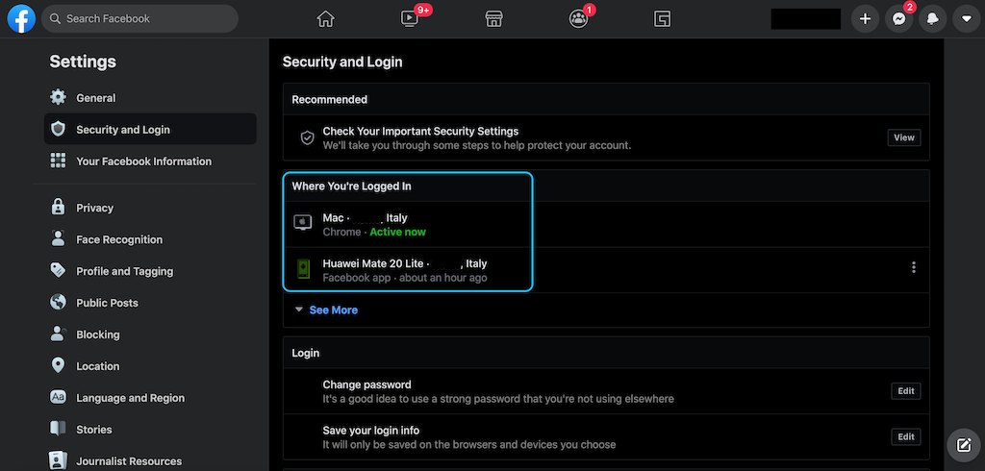Click the Face Recognition person icon
Viewport: 985px width, 471px height.
(x=58, y=238)
